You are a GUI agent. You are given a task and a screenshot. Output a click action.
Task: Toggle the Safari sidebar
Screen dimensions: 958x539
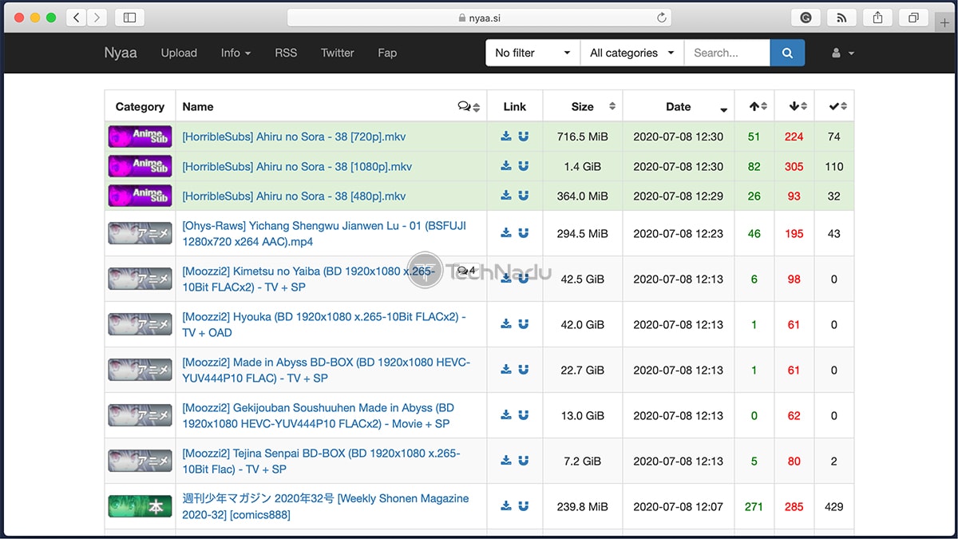tap(129, 18)
